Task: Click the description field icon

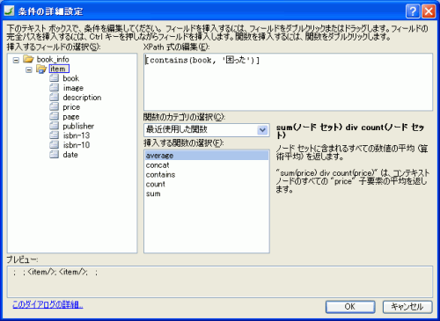Action: [55, 97]
